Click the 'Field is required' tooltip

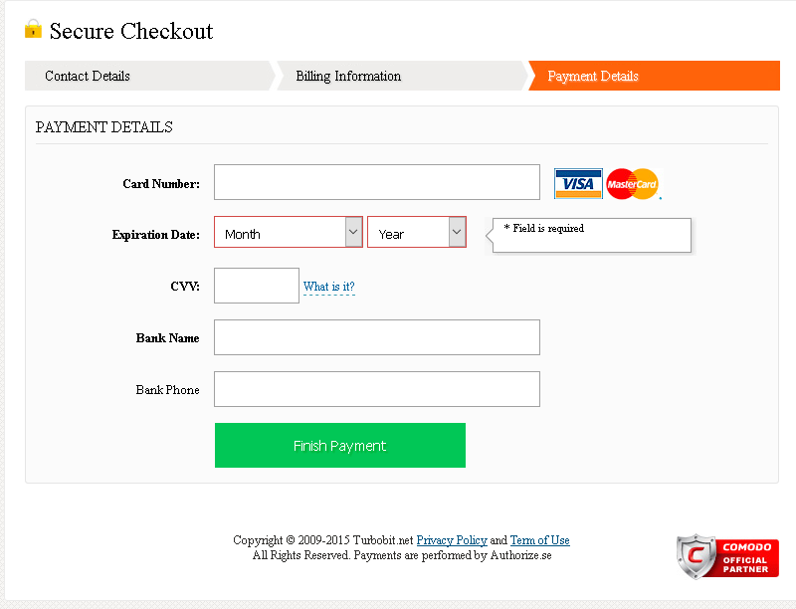[x=592, y=235]
